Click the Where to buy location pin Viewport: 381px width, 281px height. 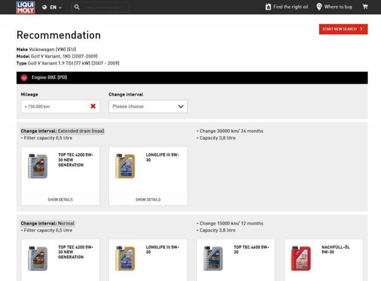[x=319, y=7]
